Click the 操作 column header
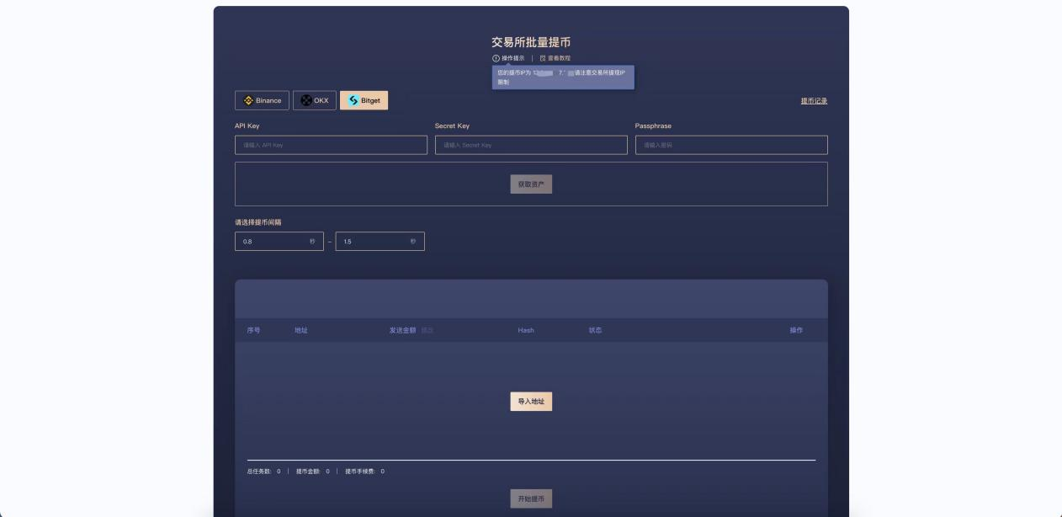This screenshot has width=1062, height=517. (x=795, y=330)
